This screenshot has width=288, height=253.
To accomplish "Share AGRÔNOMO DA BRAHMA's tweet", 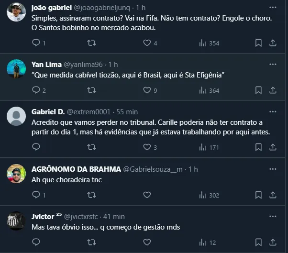I will click(273, 195).
